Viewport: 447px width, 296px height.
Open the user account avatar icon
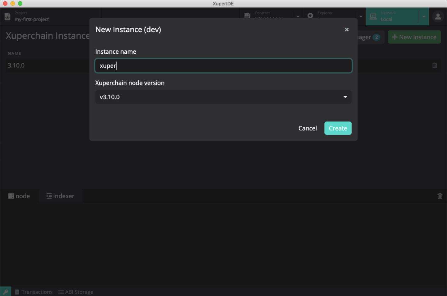coord(438,16)
